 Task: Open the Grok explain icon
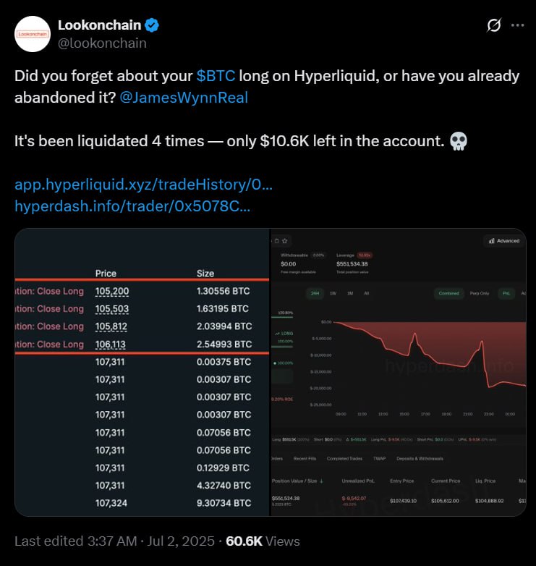494,25
